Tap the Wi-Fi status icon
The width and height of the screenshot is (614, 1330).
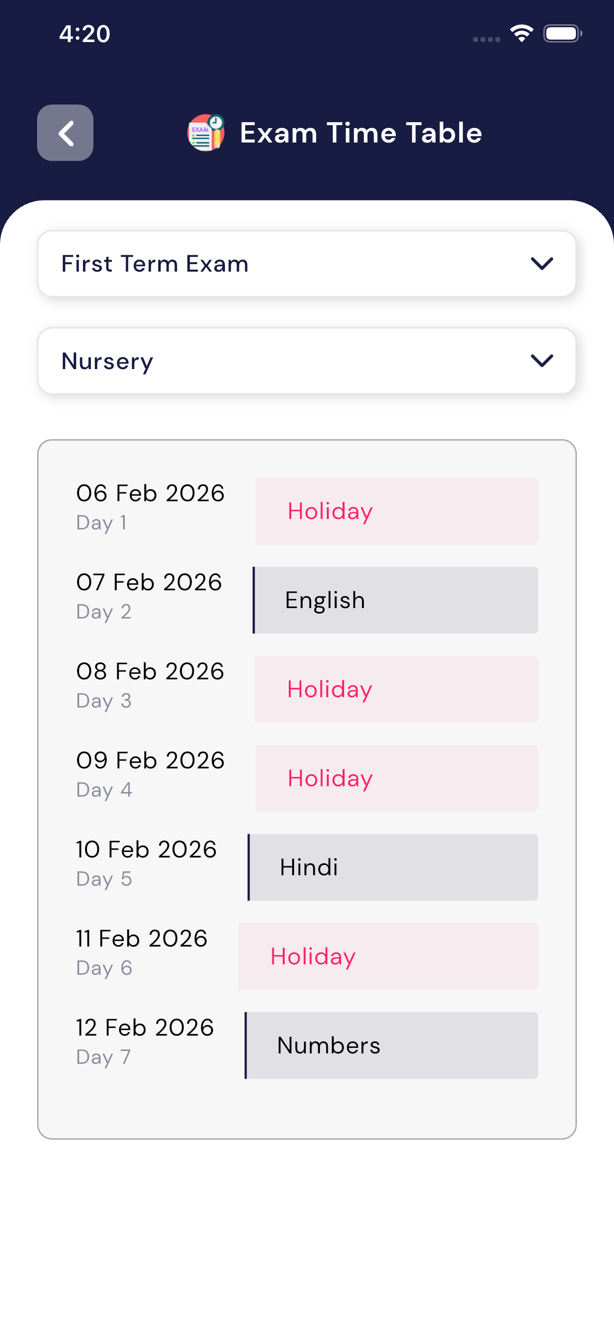pos(521,34)
